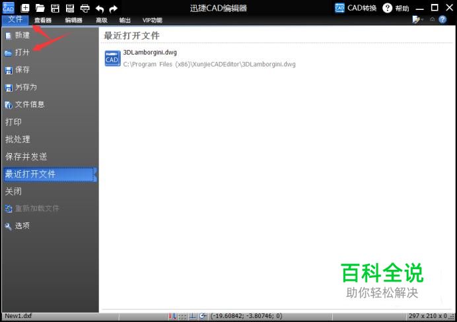Click the 297 x 210 x 0 size readout
This screenshot has height=322, width=457.
[x=428, y=316]
